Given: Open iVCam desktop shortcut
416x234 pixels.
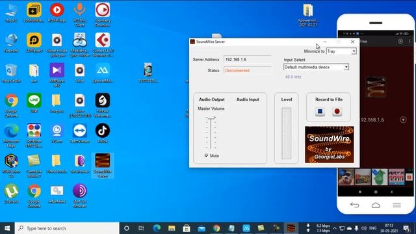Looking at the screenshot, I should [x=57, y=133].
